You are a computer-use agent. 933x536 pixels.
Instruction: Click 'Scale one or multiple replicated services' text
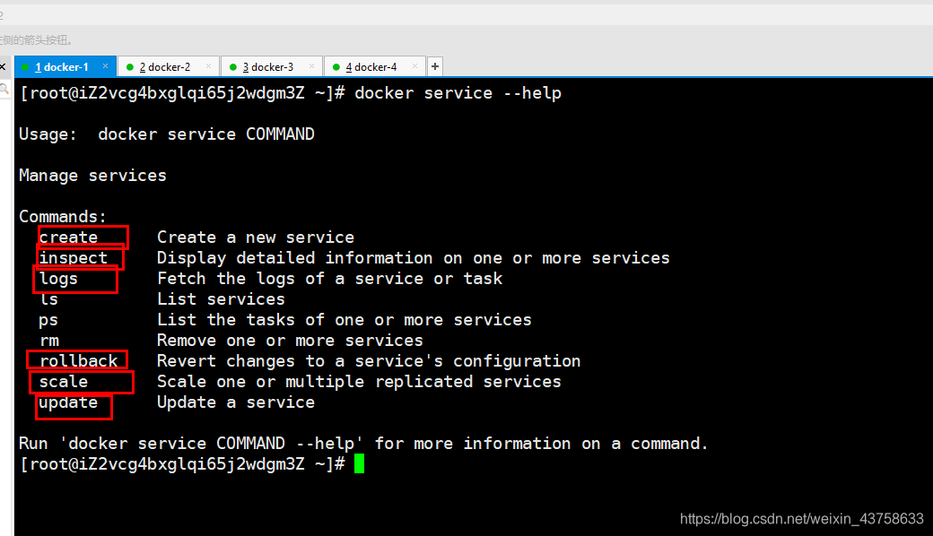(x=359, y=382)
